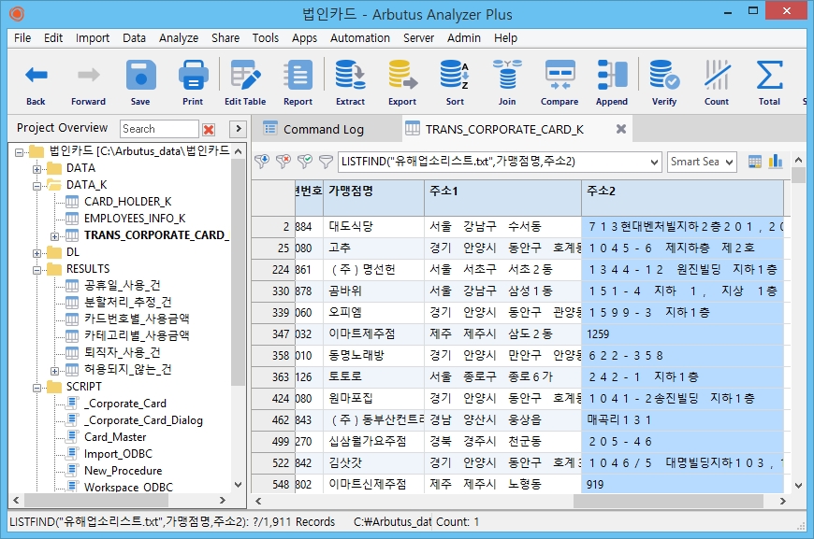Viewport: 814px width, 539px height.
Task: Open the Import menu
Action: click(93, 38)
